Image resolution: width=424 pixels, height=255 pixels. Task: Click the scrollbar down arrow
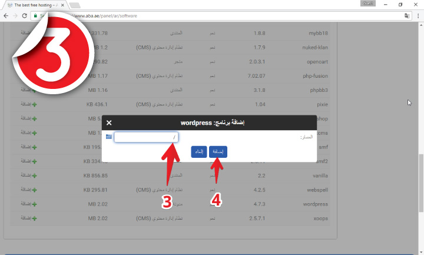(x=421, y=252)
